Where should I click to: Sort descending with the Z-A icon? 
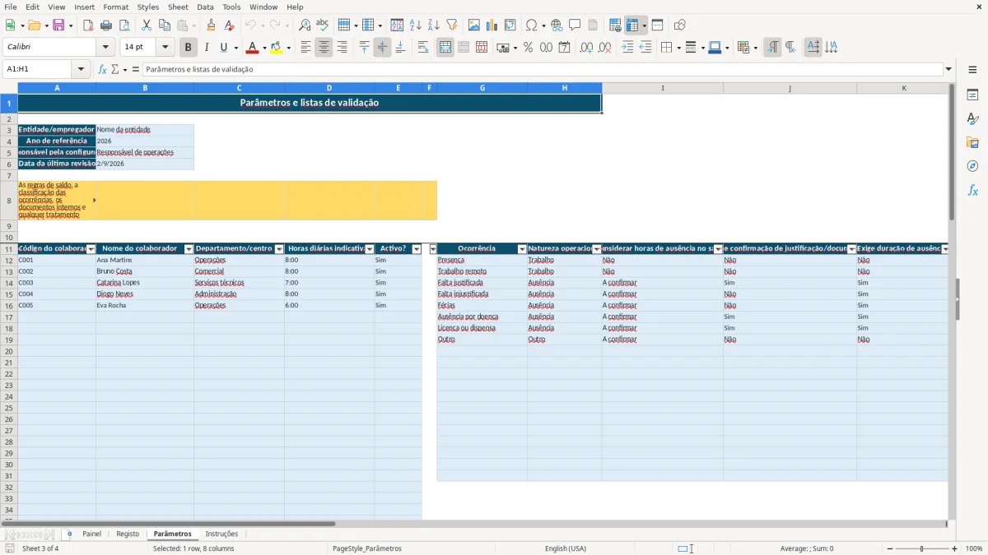[433, 25]
